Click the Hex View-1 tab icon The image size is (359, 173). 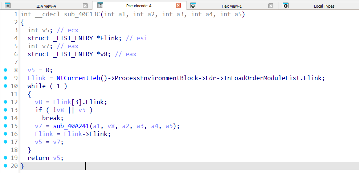coord(193,6)
